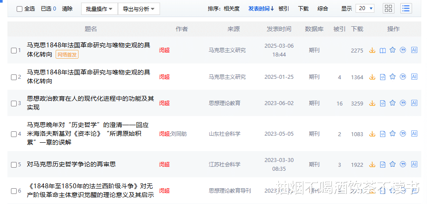This screenshot has width=427, height=204.
Task: Tick checkbox for result 6 法兰西阶级斗争 article
Action: point(14,191)
